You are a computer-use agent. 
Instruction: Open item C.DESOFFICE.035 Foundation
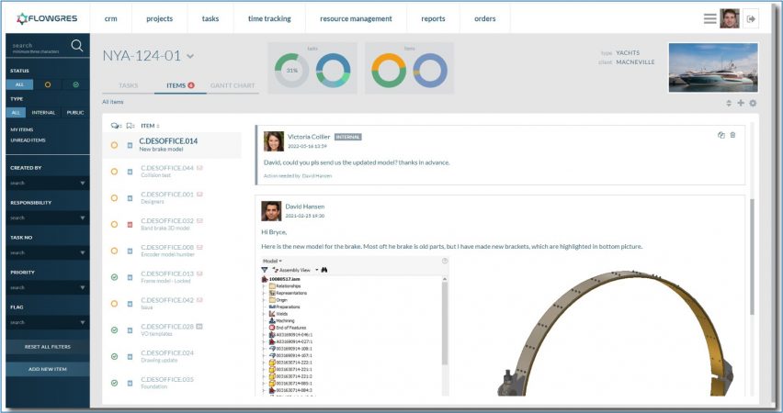(172, 383)
